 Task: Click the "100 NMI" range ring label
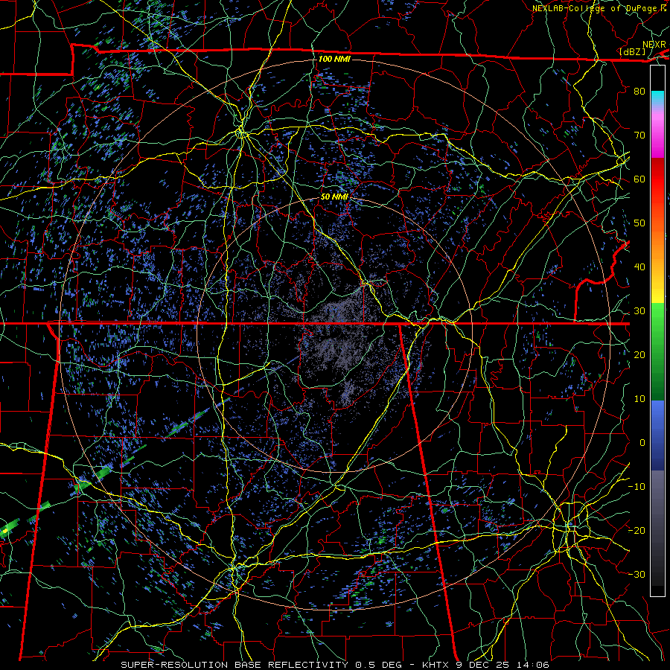(334, 59)
